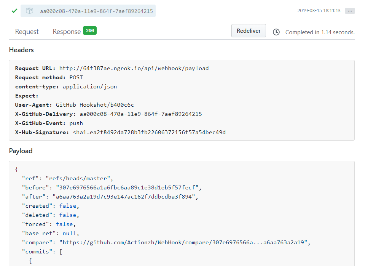The width and height of the screenshot is (376, 266).
Task: Click the green 200 status badge
Action: [90, 31]
